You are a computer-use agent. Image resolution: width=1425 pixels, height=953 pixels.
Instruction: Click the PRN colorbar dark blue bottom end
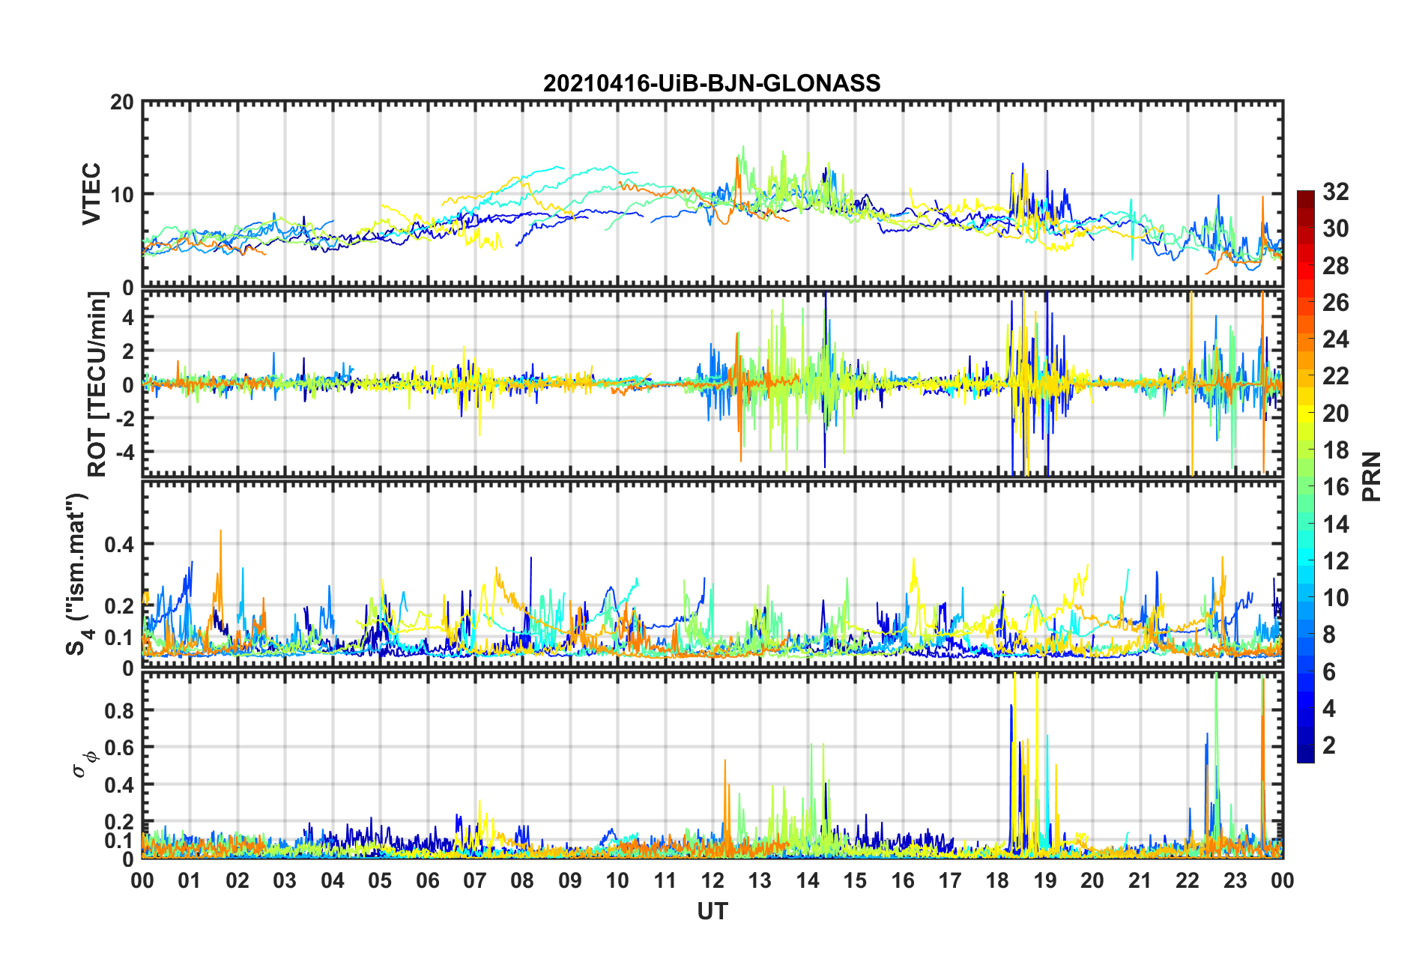pos(1305,754)
